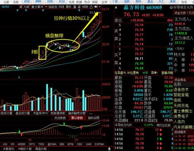
Task: Click the red up-arrow signal near 01
Action: (81, 128)
